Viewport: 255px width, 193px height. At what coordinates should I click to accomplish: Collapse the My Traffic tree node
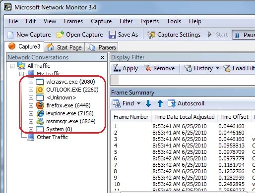tap(21, 74)
